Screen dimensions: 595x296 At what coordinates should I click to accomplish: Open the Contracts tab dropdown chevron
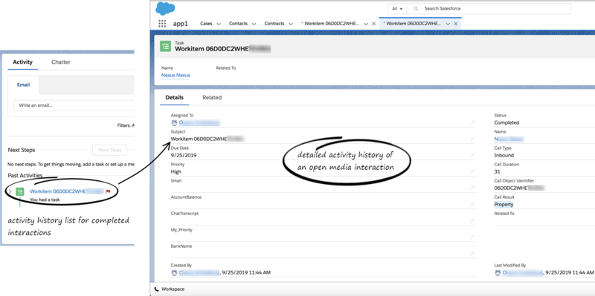click(291, 24)
